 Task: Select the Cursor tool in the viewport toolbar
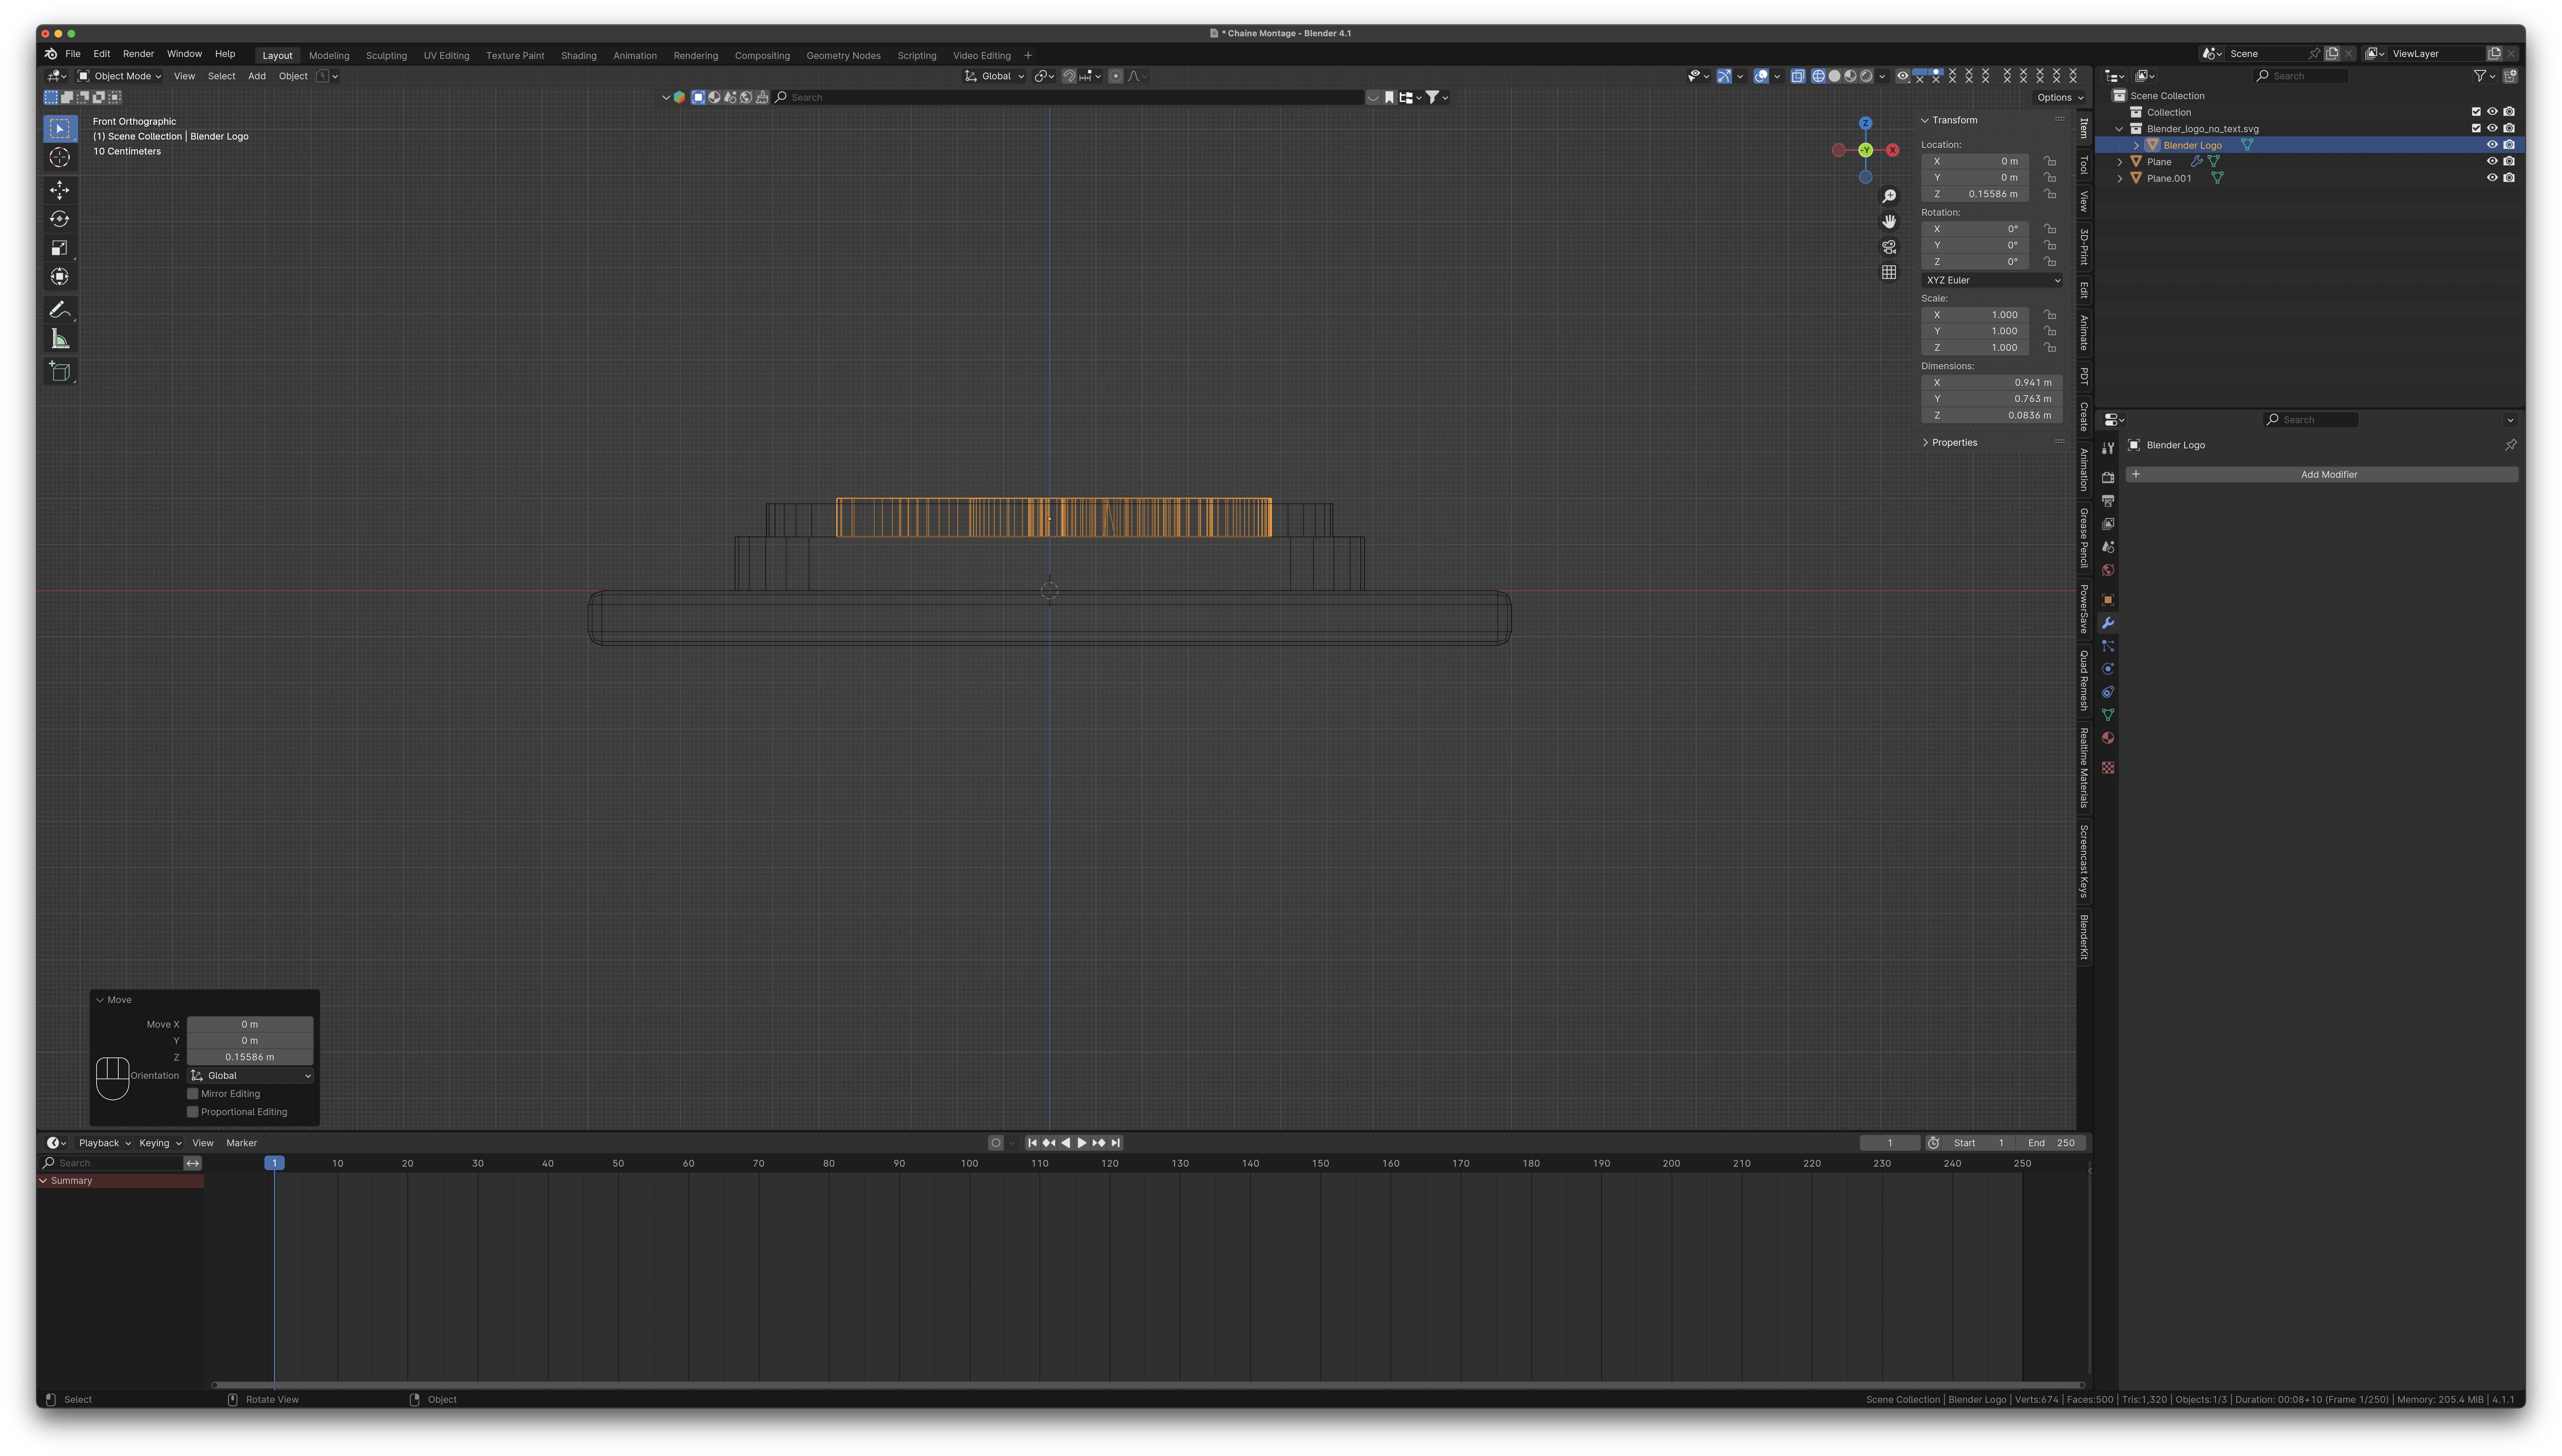coord(60,157)
